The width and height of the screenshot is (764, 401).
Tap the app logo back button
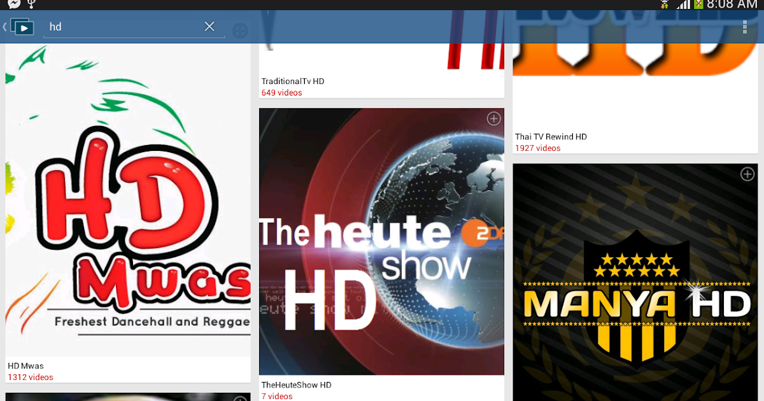pos(18,27)
